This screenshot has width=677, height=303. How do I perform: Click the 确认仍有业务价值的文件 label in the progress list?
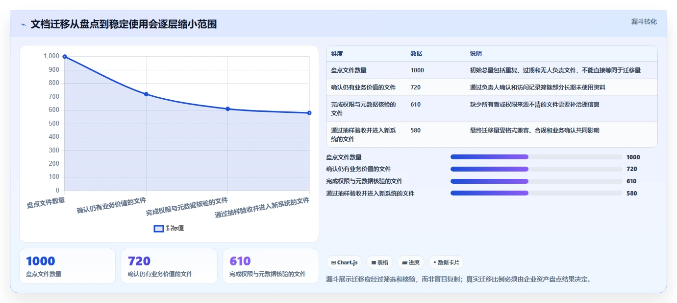[358, 169]
